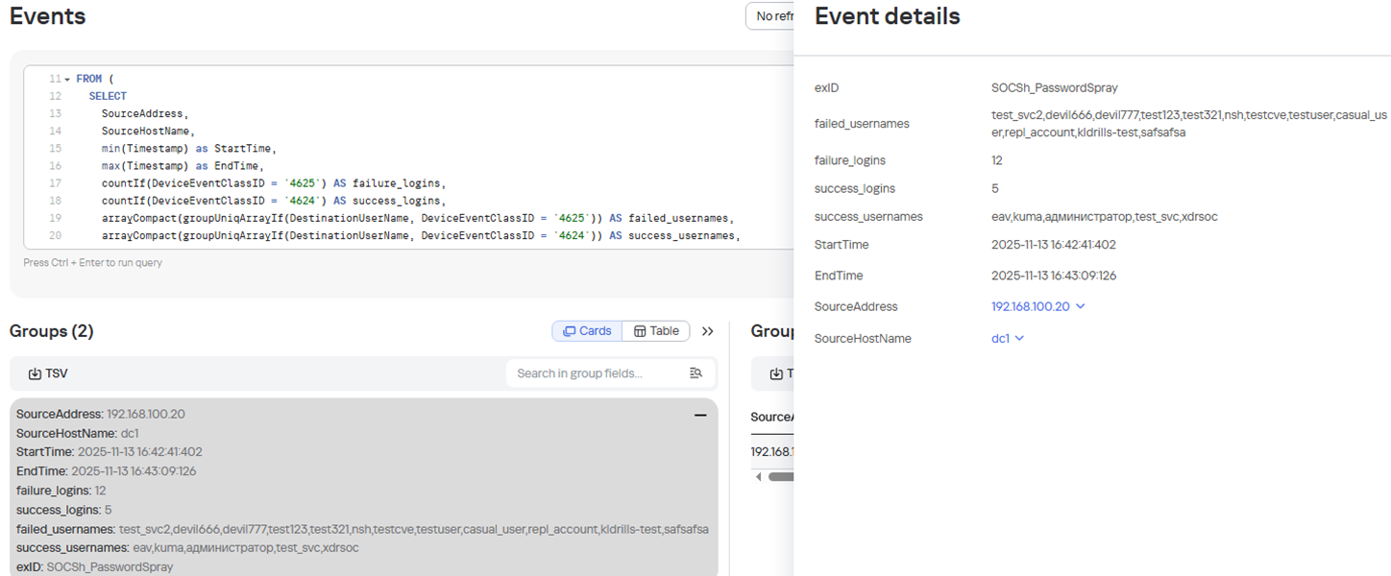The width and height of the screenshot is (1391, 576).
Task: Switch groups view to Table
Action: (656, 331)
